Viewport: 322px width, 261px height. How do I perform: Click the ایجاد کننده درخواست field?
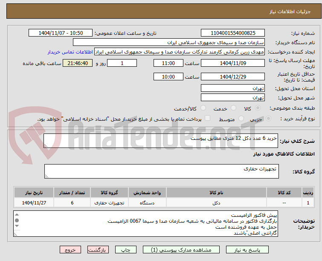pos(180,52)
